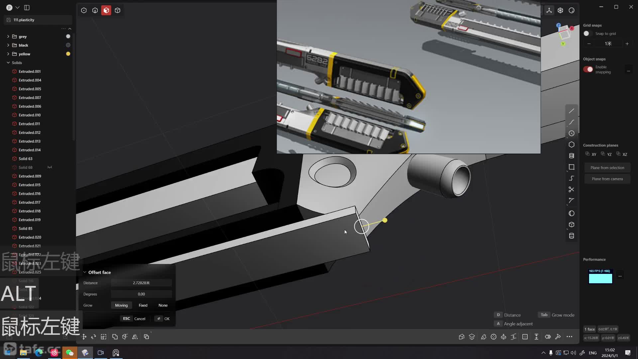Select the active face selection mode icon
The height and width of the screenshot is (359, 638).
click(106, 10)
